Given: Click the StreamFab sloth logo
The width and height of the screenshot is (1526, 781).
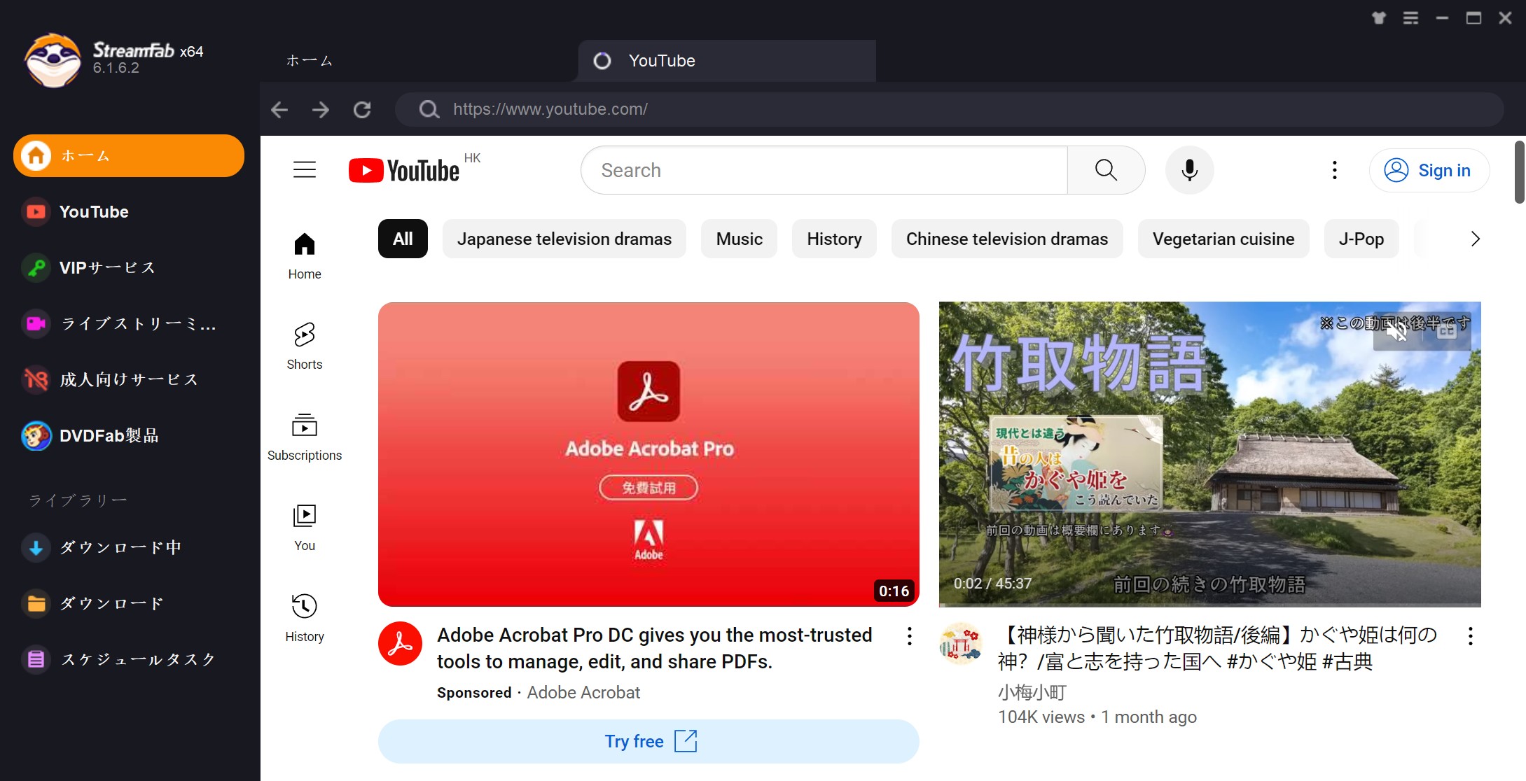Looking at the screenshot, I should [x=53, y=60].
